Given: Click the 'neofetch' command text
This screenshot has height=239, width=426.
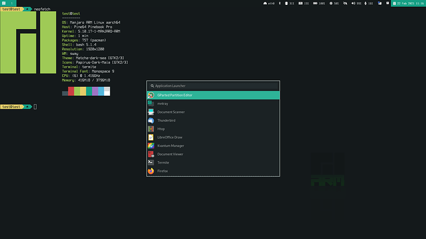Looking at the screenshot, I should [x=42, y=9].
